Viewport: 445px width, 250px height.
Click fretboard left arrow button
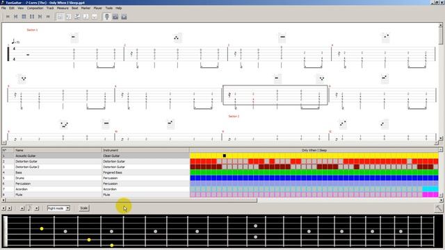coord(3,208)
